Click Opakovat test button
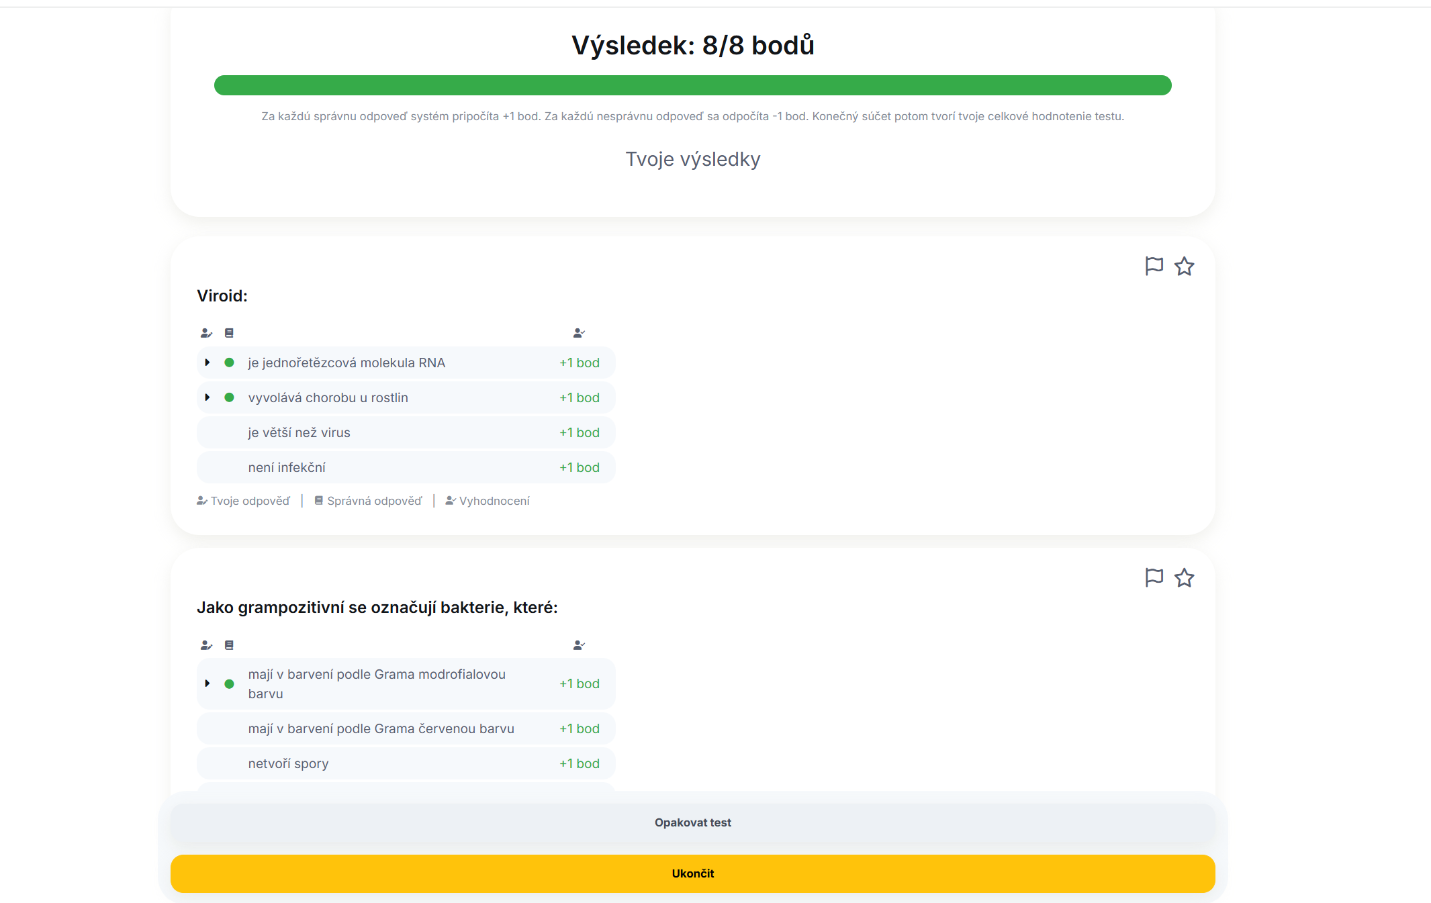The width and height of the screenshot is (1431, 903). (x=692, y=822)
